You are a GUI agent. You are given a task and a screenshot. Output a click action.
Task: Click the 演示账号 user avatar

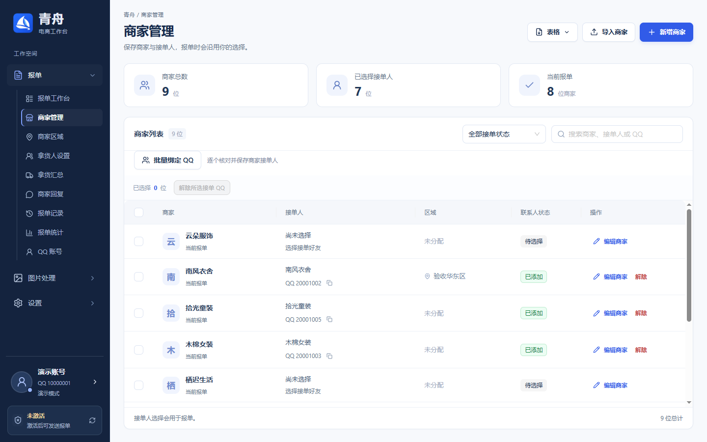pyautogui.click(x=22, y=382)
